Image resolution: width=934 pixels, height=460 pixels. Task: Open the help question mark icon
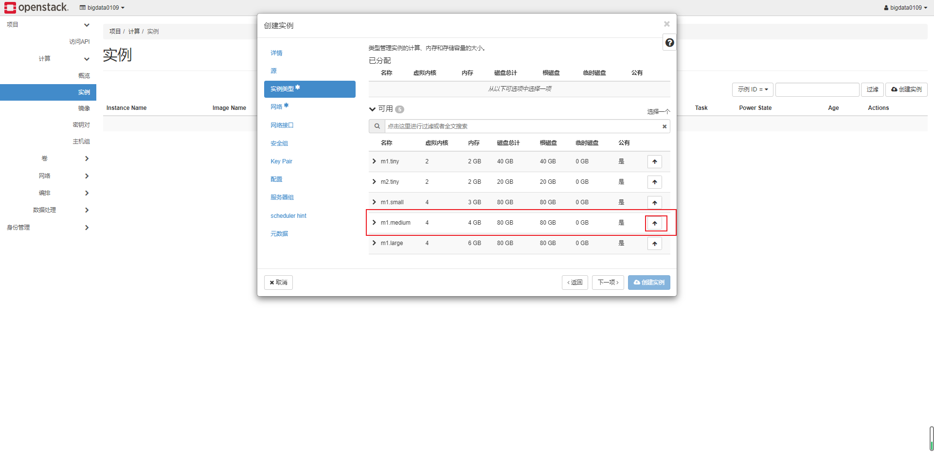click(x=669, y=43)
